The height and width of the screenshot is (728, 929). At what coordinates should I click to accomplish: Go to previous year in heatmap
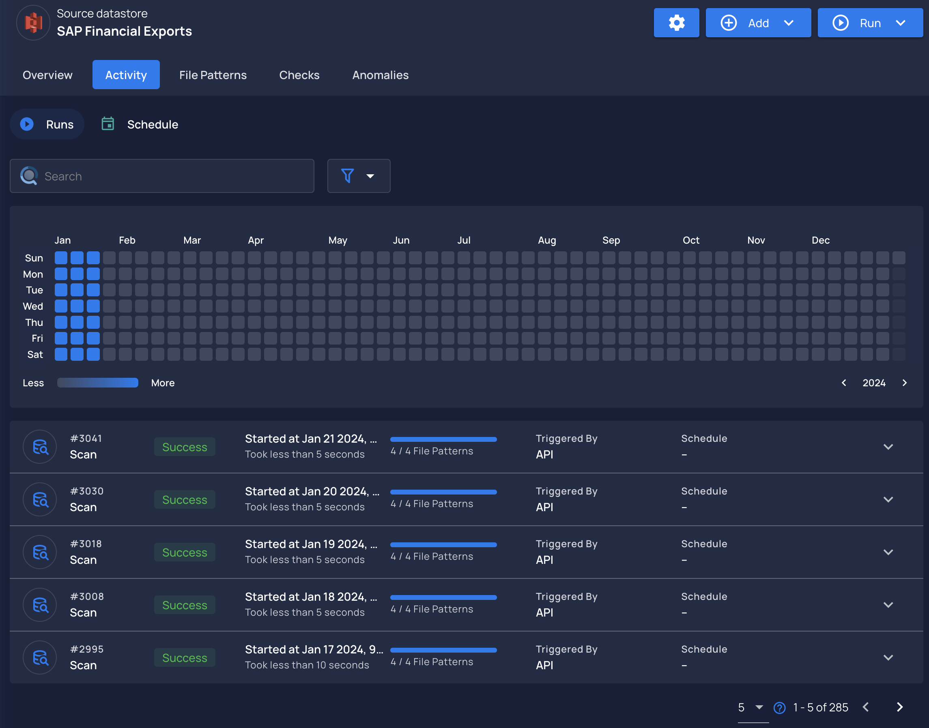(x=844, y=383)
